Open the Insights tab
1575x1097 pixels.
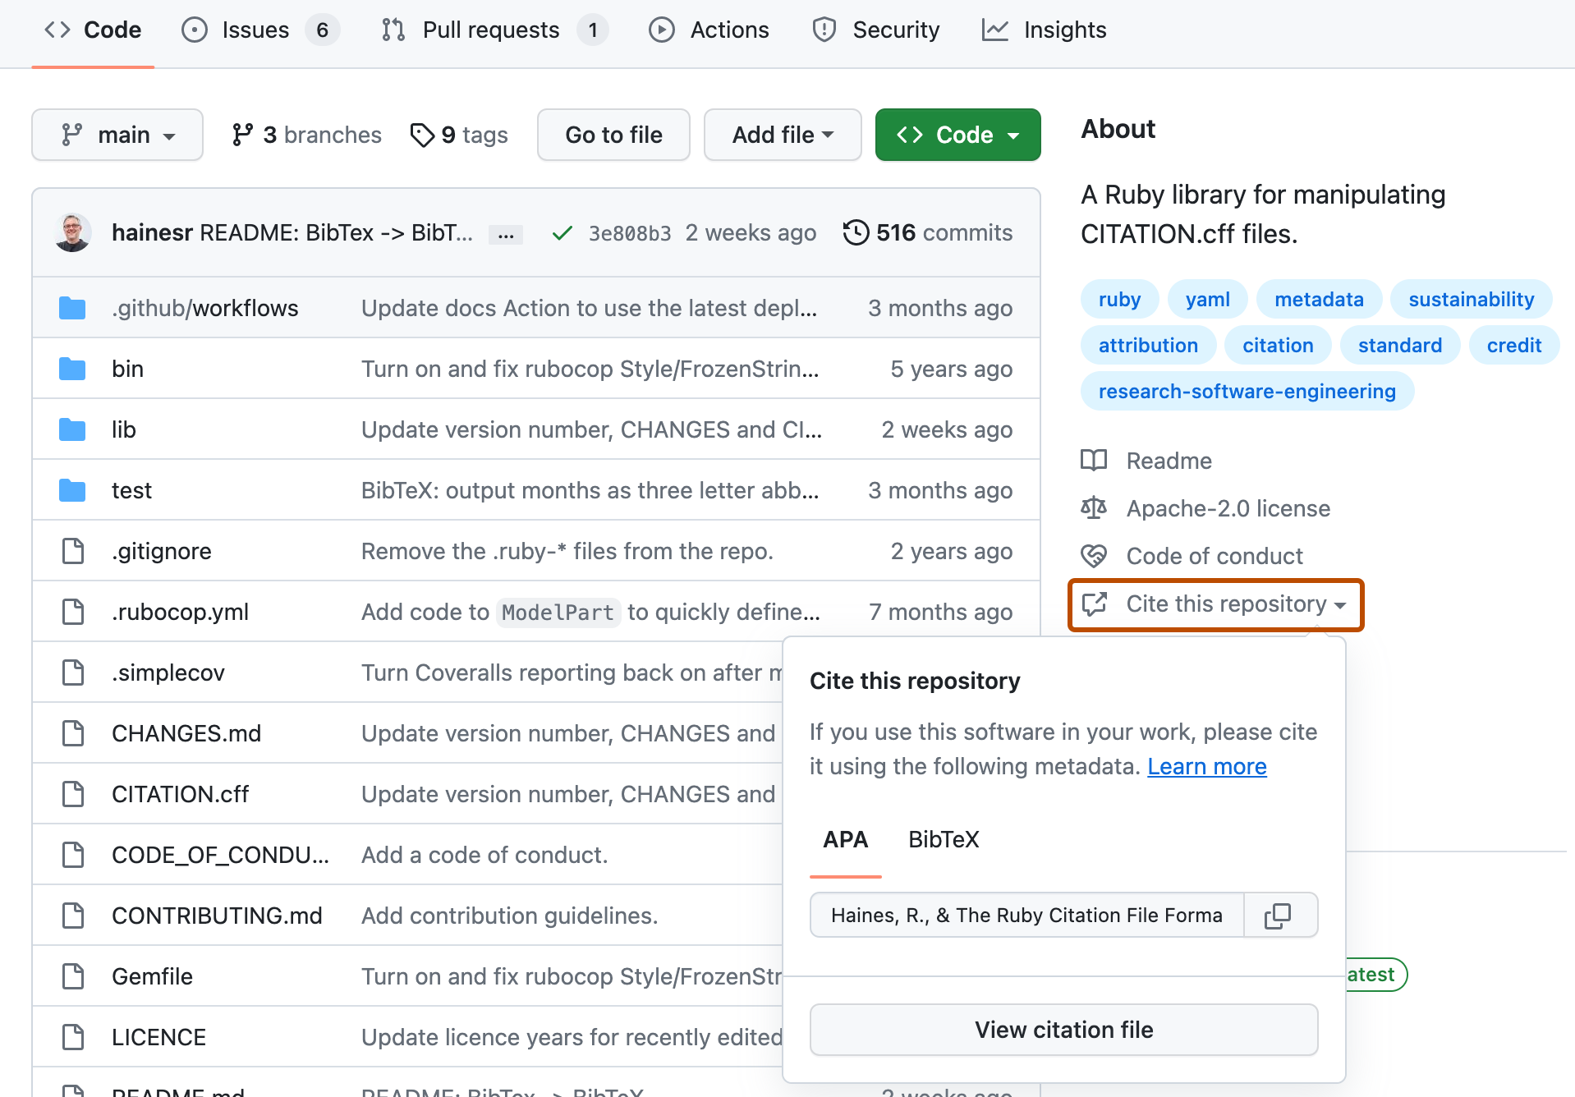(x=1043, y=30)
